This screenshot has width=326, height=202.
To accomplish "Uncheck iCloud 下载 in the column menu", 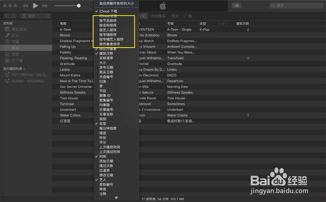I will coord(109,11).
